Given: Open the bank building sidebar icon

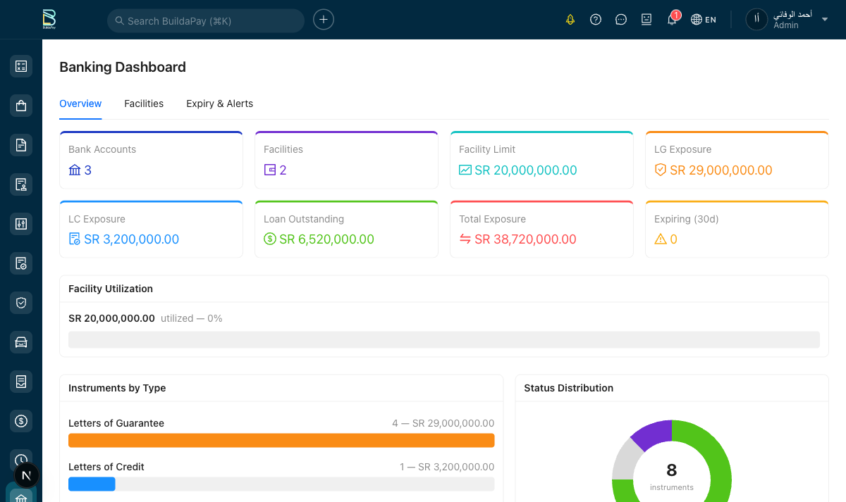Looking at the screenshot, I should pyautogui.click(x=21, y=496).
